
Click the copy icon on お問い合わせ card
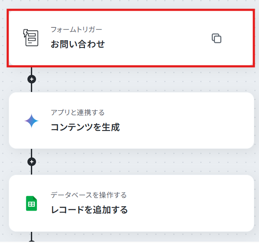(x=217, y=39)
